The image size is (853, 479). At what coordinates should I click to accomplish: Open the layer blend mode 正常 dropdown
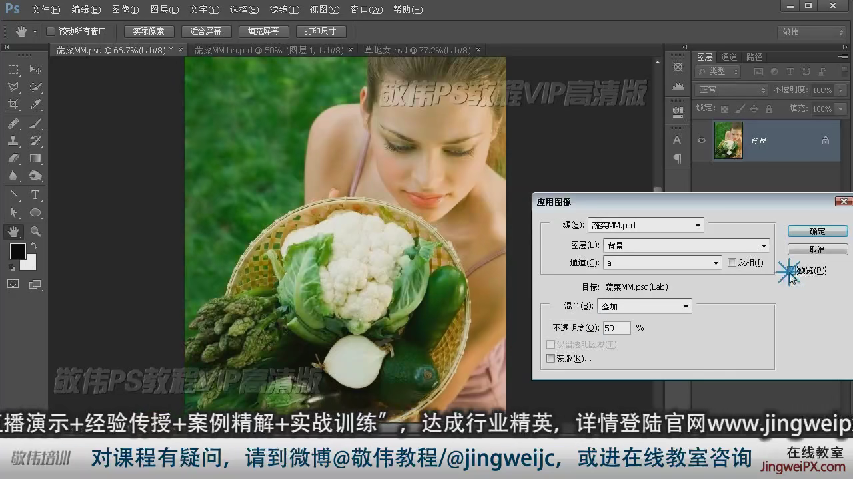(731, 90)
